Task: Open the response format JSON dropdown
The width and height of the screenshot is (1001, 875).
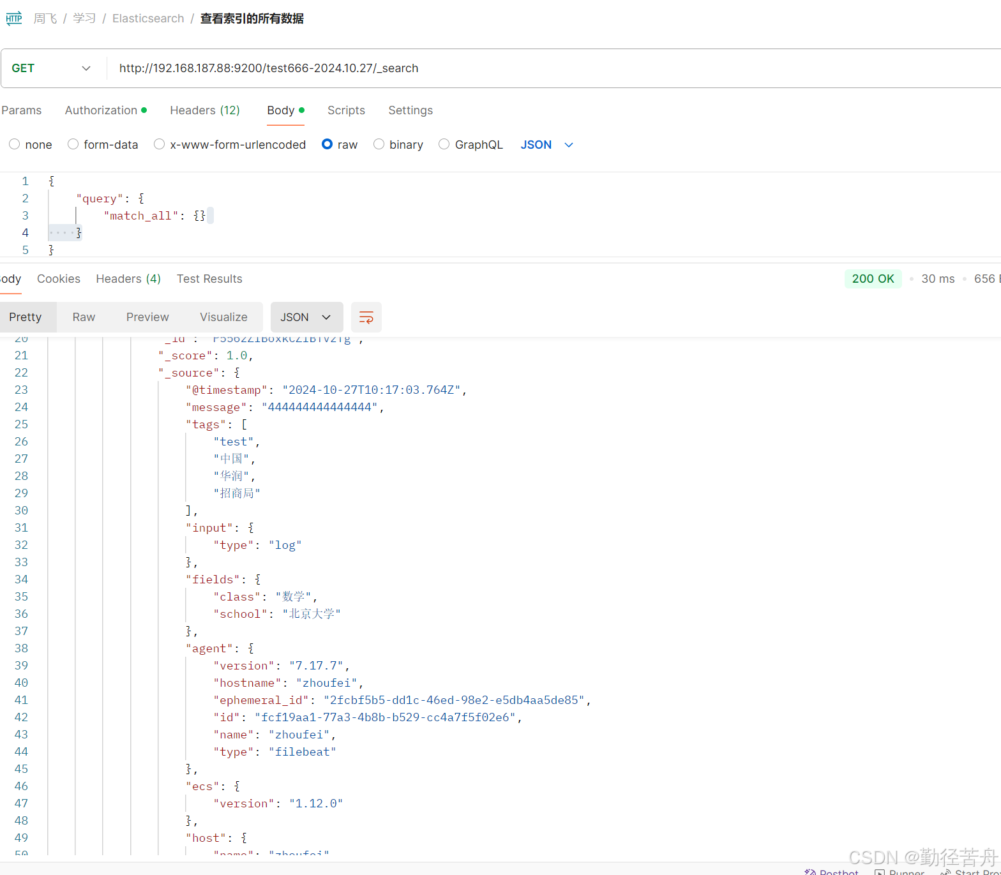Action: 306,317
